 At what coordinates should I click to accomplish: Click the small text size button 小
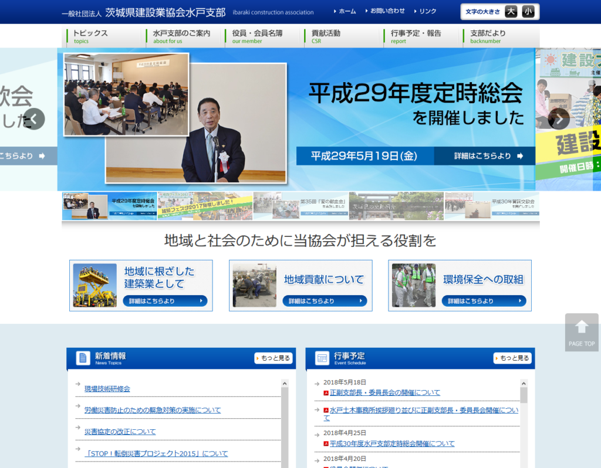(528, 12)
